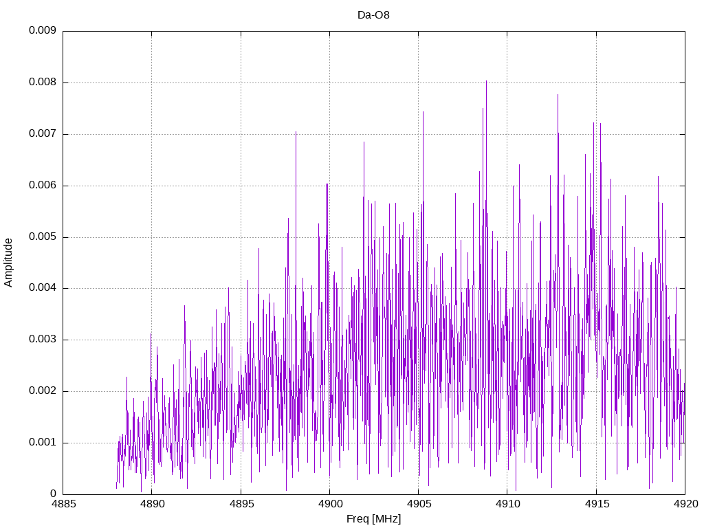Click the 0.008 y-axis tick value
Viewport: 704px width, 528px height.
click(x=43, y=82)
